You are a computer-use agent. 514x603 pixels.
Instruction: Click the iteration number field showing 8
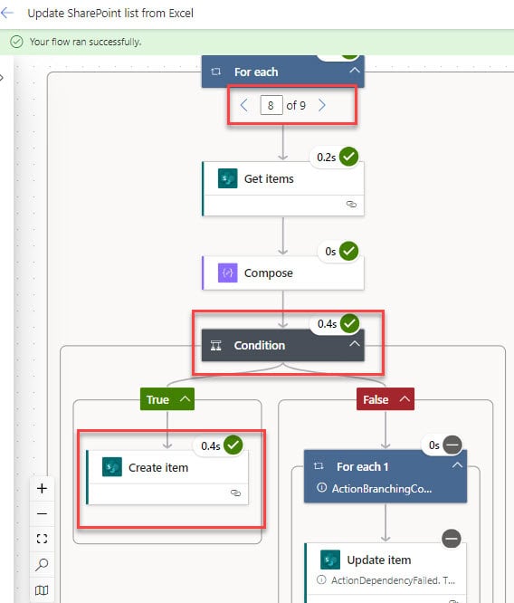pyautogui.click(x=271, y=105)
